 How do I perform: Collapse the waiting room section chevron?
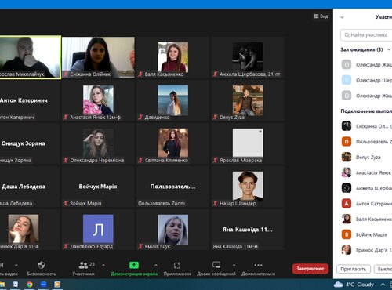(x=389, y=49)
